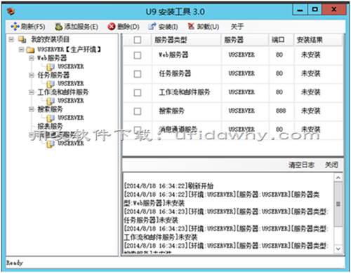Click the log scrollbar up arrow

[x=338, y=178]
